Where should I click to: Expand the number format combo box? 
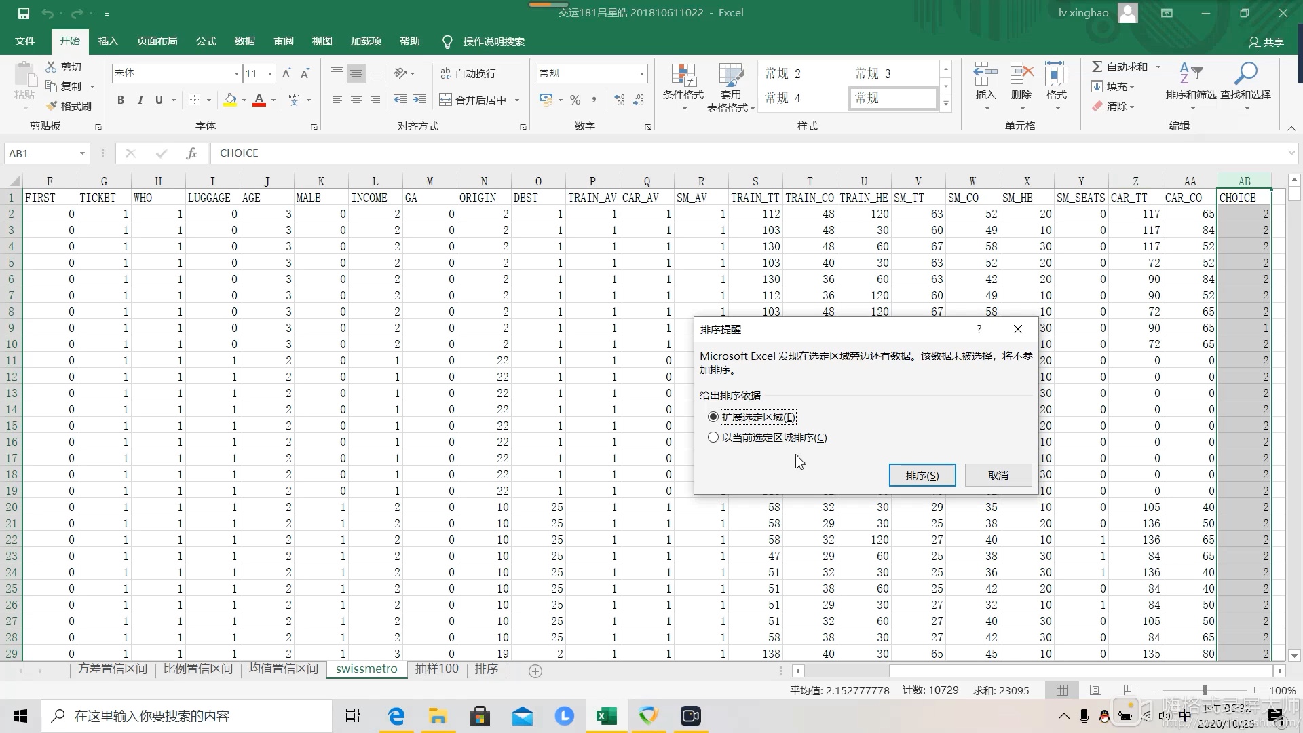[641, 73]
